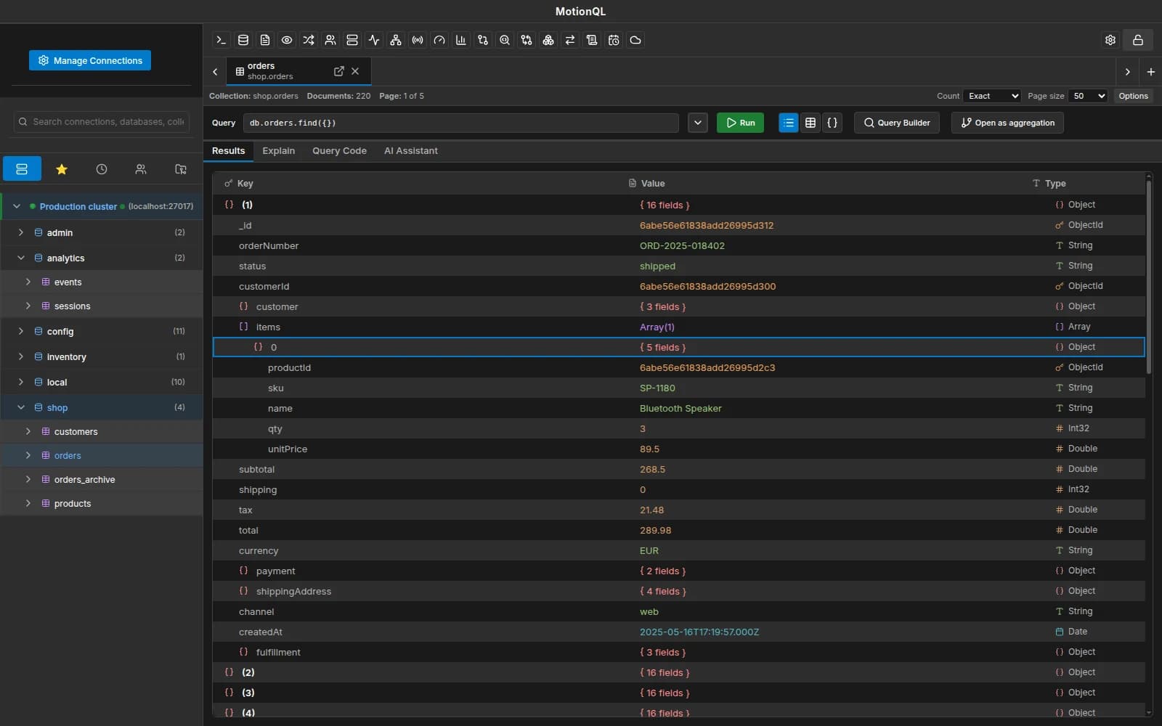Click the activity pulse toolbar icon
The image size is (1162, 726).
pyautogui.click(x=374, y=40)
